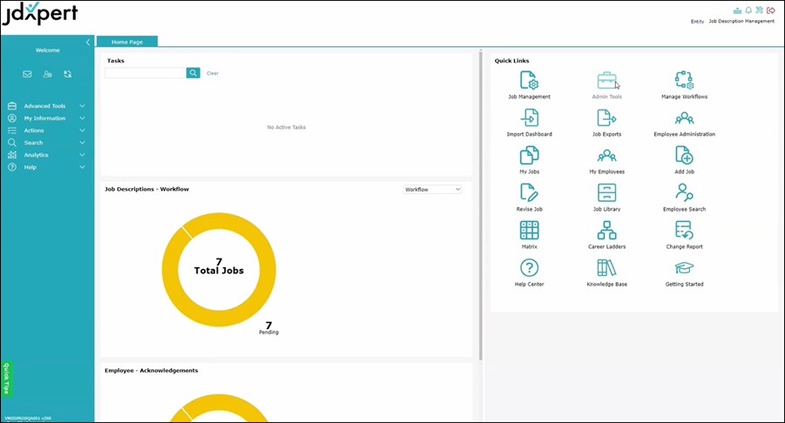785x423 pixels.
Task: Launch the Career Ladders icon
Action: tap(606, 231)
